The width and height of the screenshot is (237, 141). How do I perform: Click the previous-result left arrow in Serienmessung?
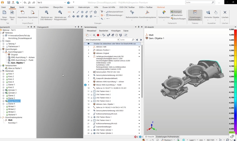(x=137, y=40)
